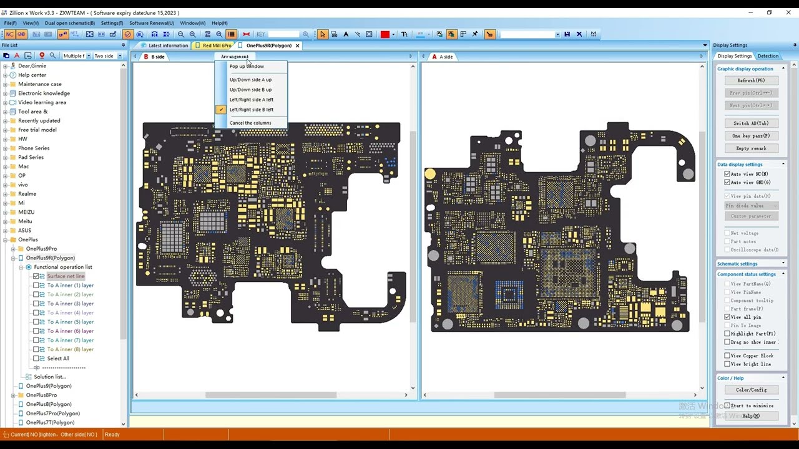Image resolution: width=799 pixels, height=449 pixels.
Task: Click the 'Tt' font size icon
Action: pos(404,34)
